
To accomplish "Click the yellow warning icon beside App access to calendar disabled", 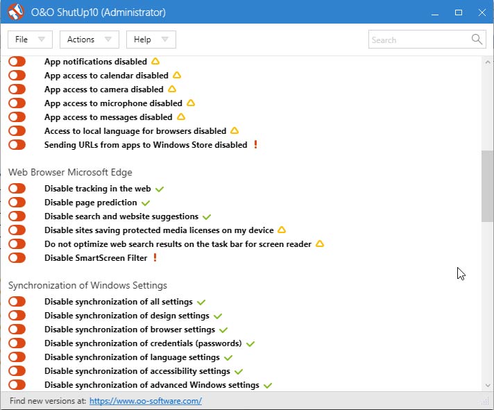I will [177, 75].
